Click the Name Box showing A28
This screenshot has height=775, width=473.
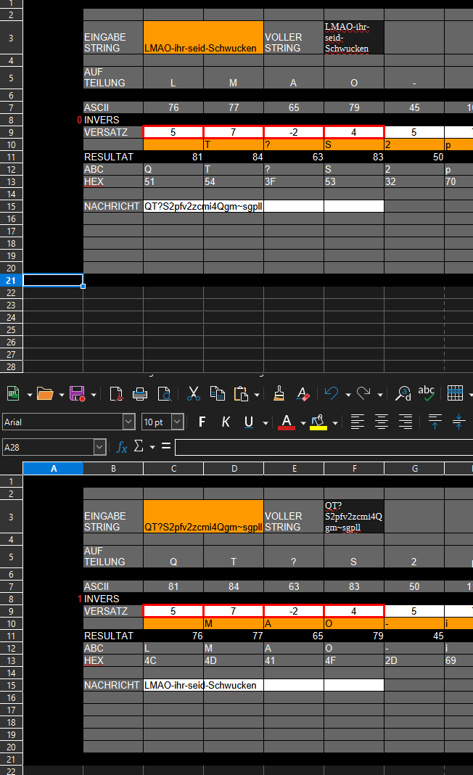pyautogui.click(x=49, y=447)
